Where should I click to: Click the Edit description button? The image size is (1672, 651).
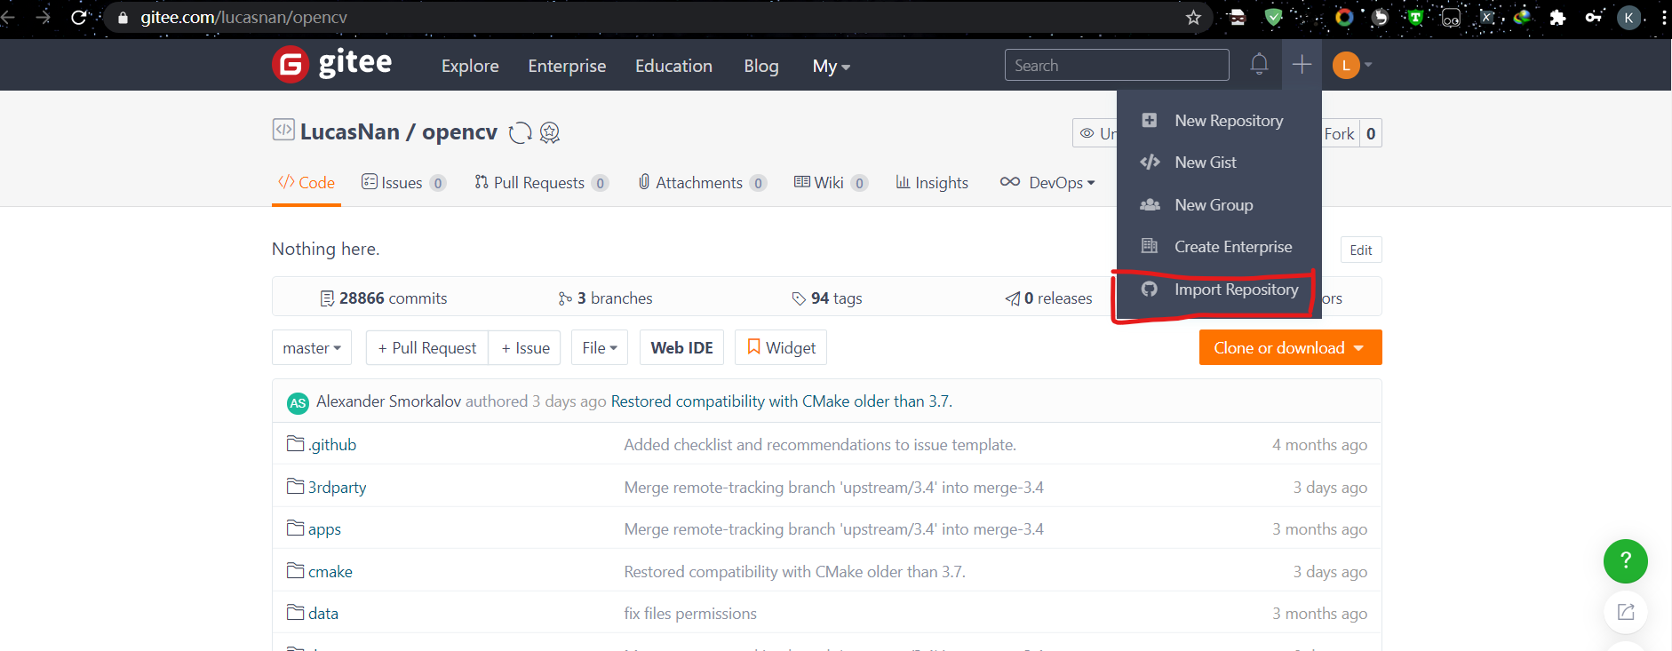pyautogui.click(x=1361, y=250)
